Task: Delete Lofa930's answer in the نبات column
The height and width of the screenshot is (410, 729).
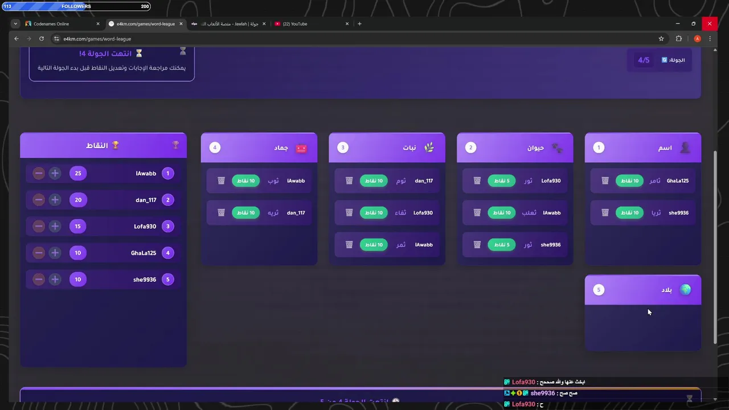Action: 349,212
